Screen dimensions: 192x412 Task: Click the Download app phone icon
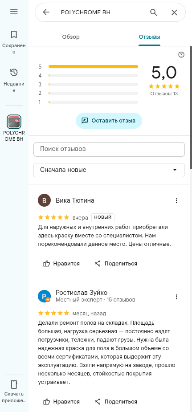14,384
